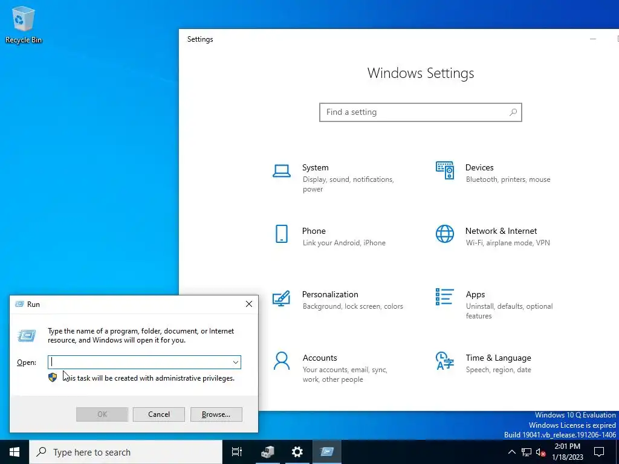Expand the Open dropdown in Run dialog
The image size is (619, 464).
236,362
